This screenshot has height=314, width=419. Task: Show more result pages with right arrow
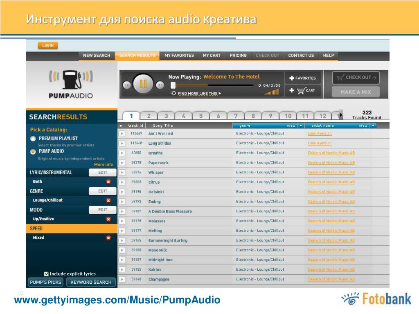pyautogui.click(x=341, y=115)
